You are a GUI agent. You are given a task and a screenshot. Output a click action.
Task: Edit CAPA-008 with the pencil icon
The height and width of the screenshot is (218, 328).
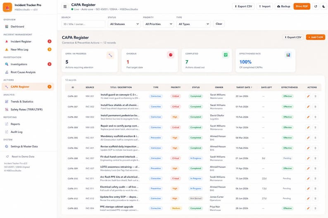coord(308,158)
